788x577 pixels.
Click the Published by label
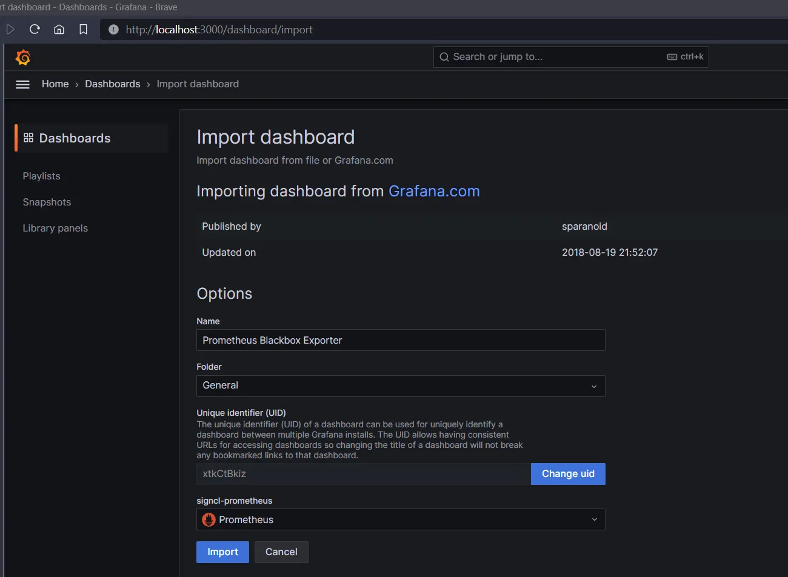point(232,226)
